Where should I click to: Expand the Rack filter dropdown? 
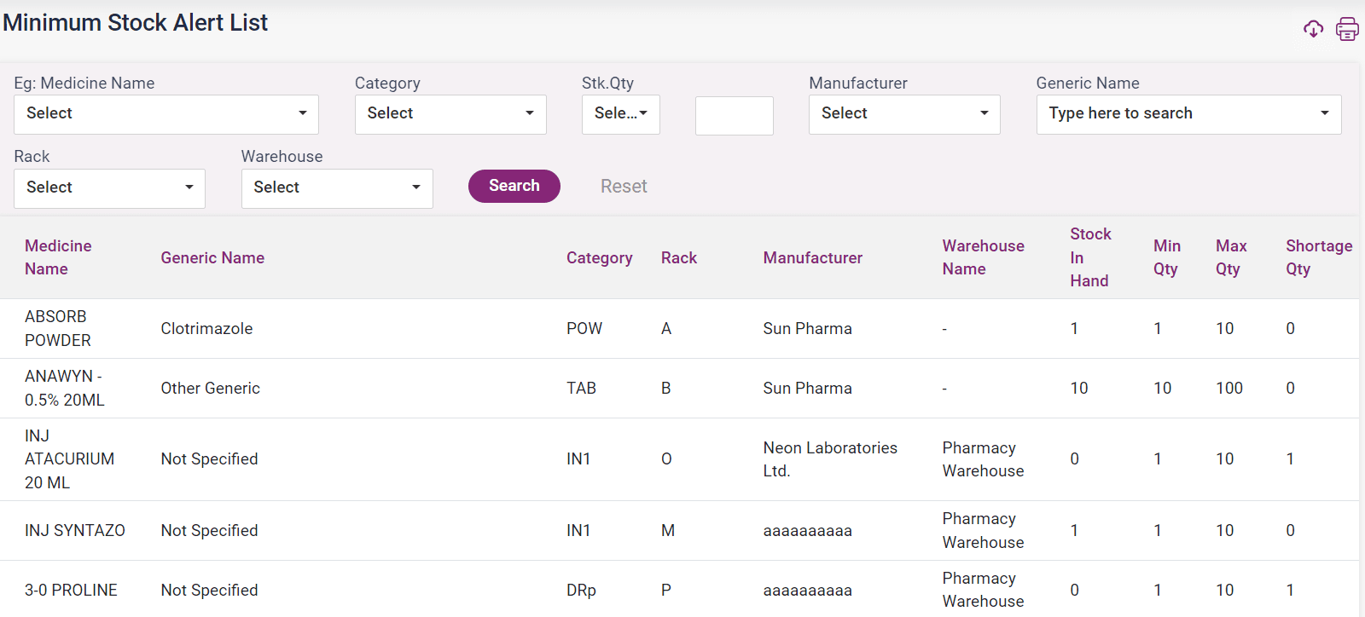(109, 187)
